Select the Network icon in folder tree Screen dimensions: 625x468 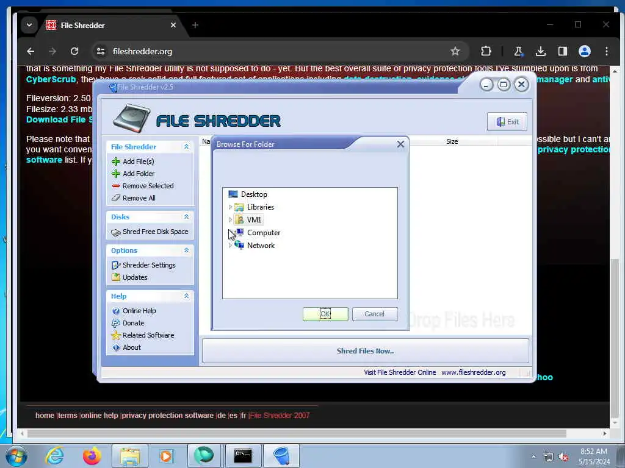coord(239,245)
